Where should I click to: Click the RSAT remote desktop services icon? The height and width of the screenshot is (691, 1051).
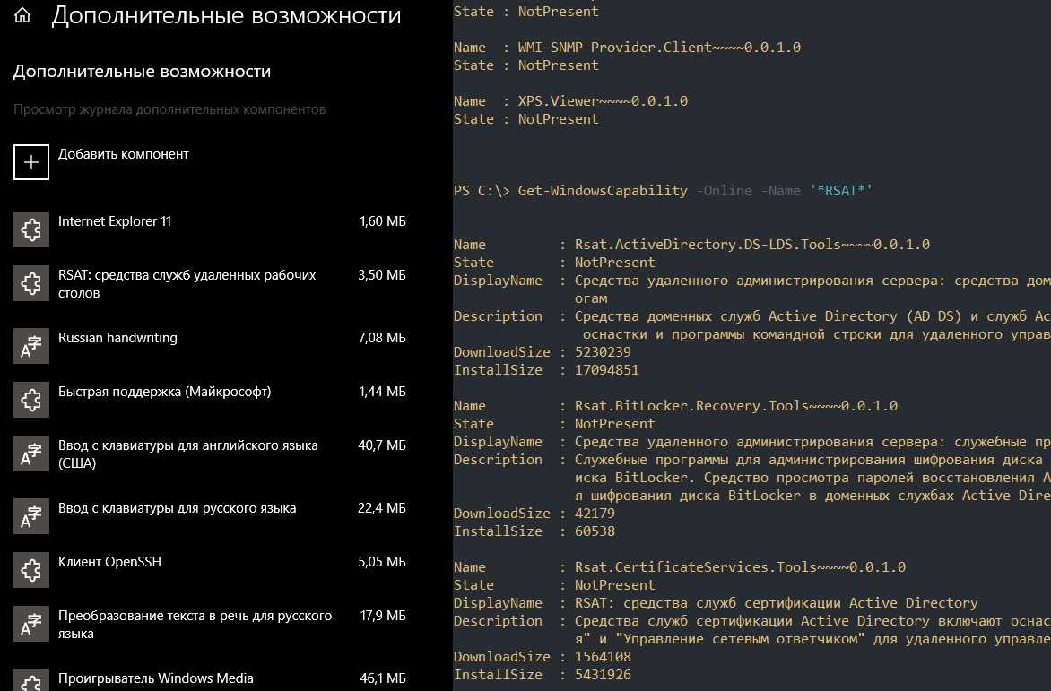tap(31, 283)
